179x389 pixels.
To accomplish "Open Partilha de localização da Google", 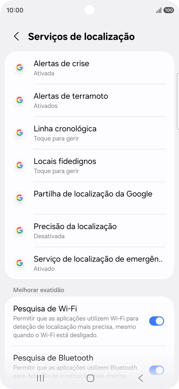I will 86,198.
